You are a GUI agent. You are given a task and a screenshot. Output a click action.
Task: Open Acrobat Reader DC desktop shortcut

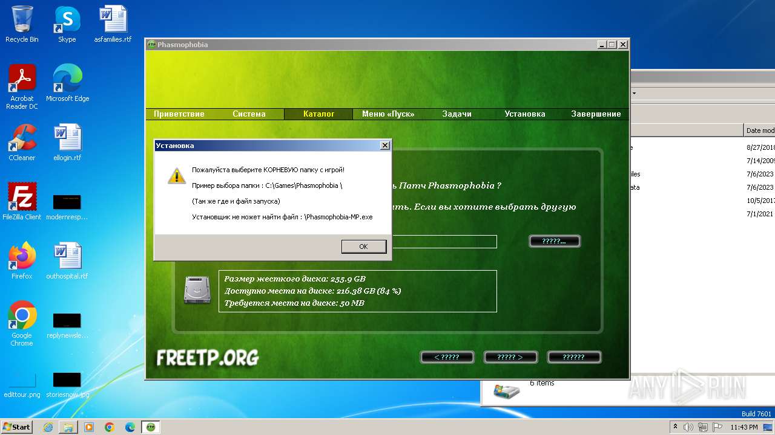pos(22,87)
